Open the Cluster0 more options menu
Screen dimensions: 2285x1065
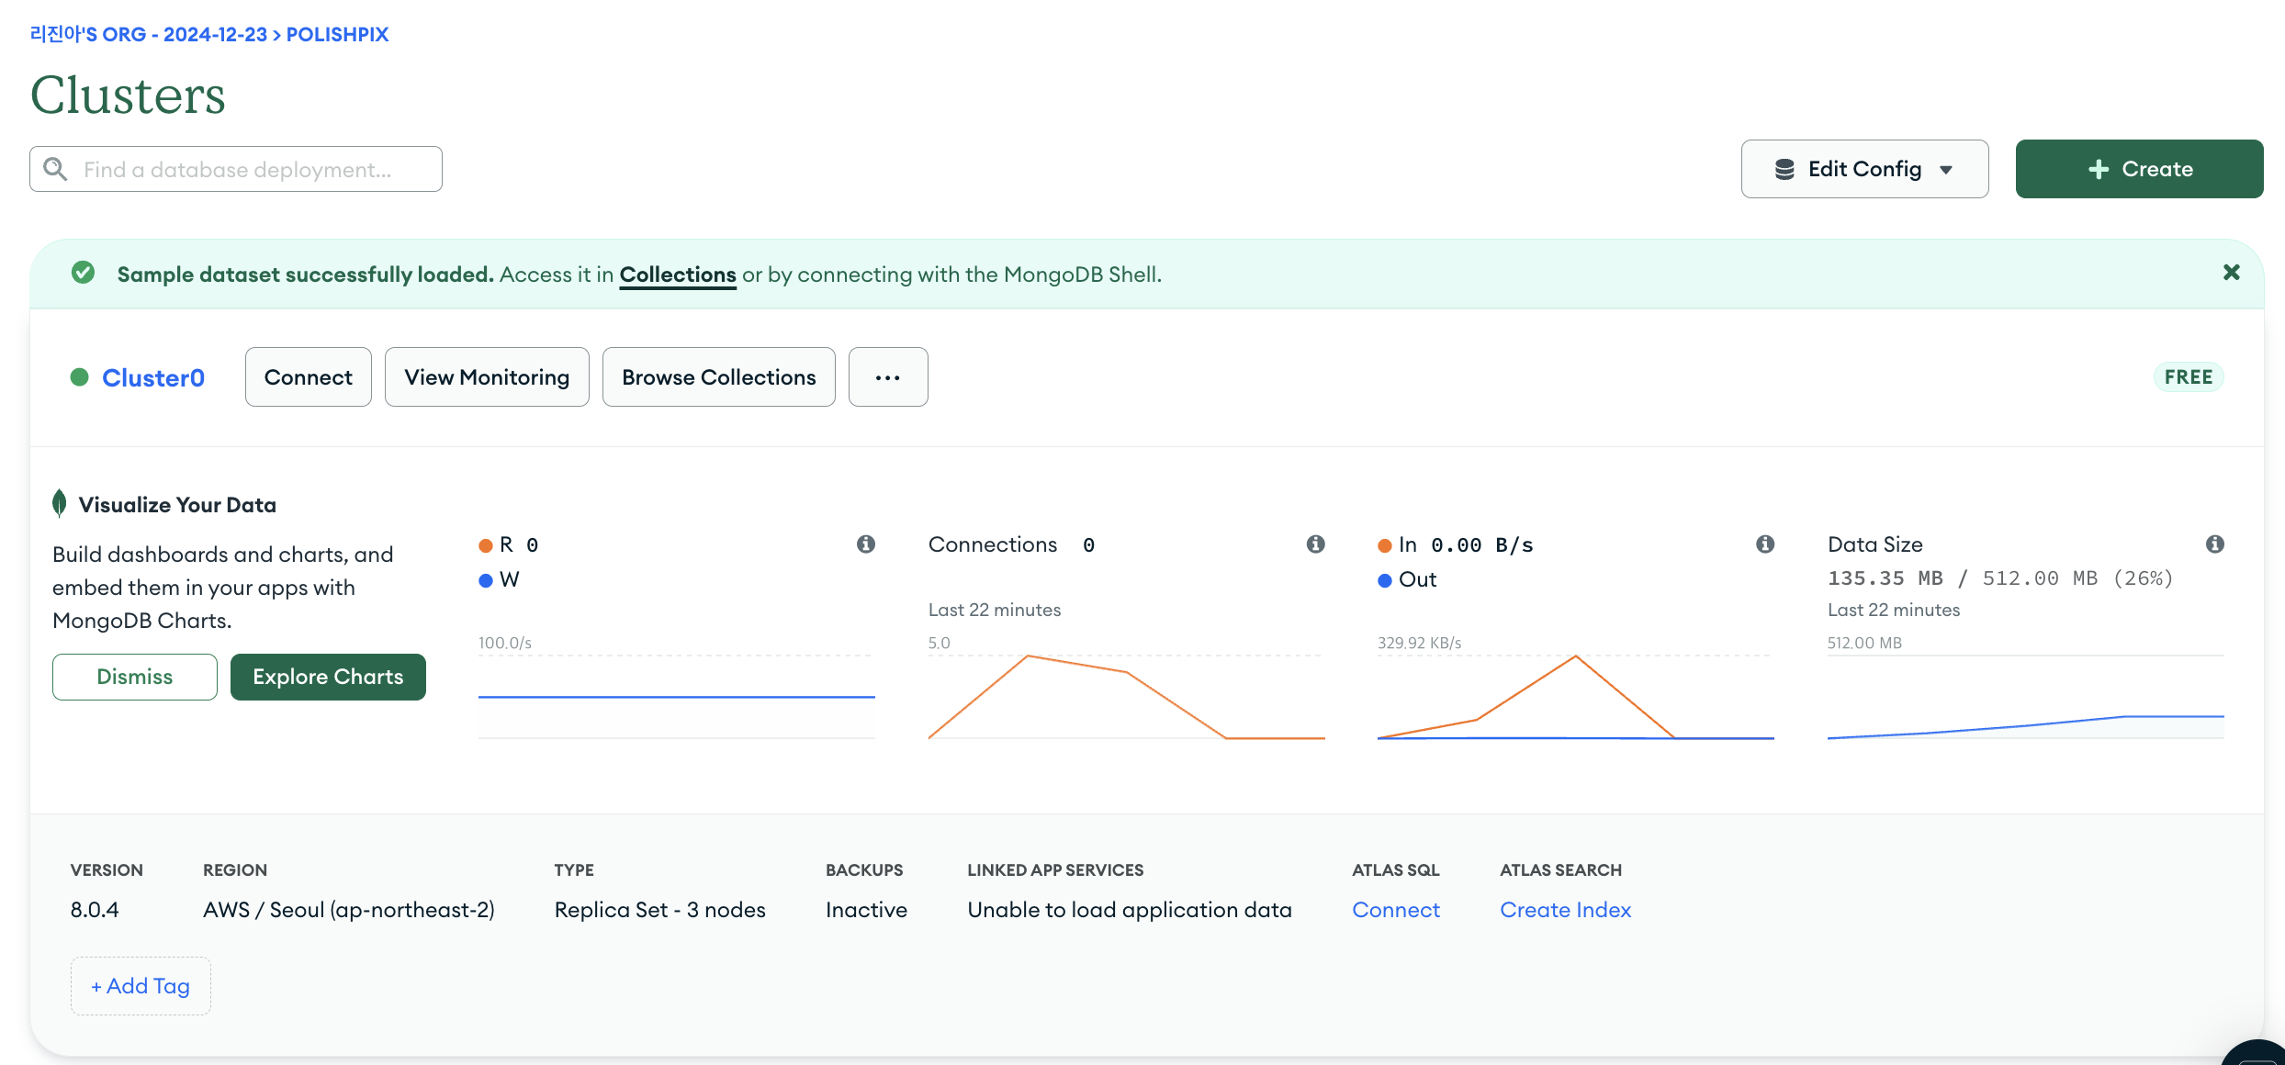tap(888, 376)
